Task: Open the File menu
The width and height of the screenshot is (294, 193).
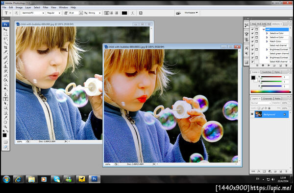Action: point(4,7)
